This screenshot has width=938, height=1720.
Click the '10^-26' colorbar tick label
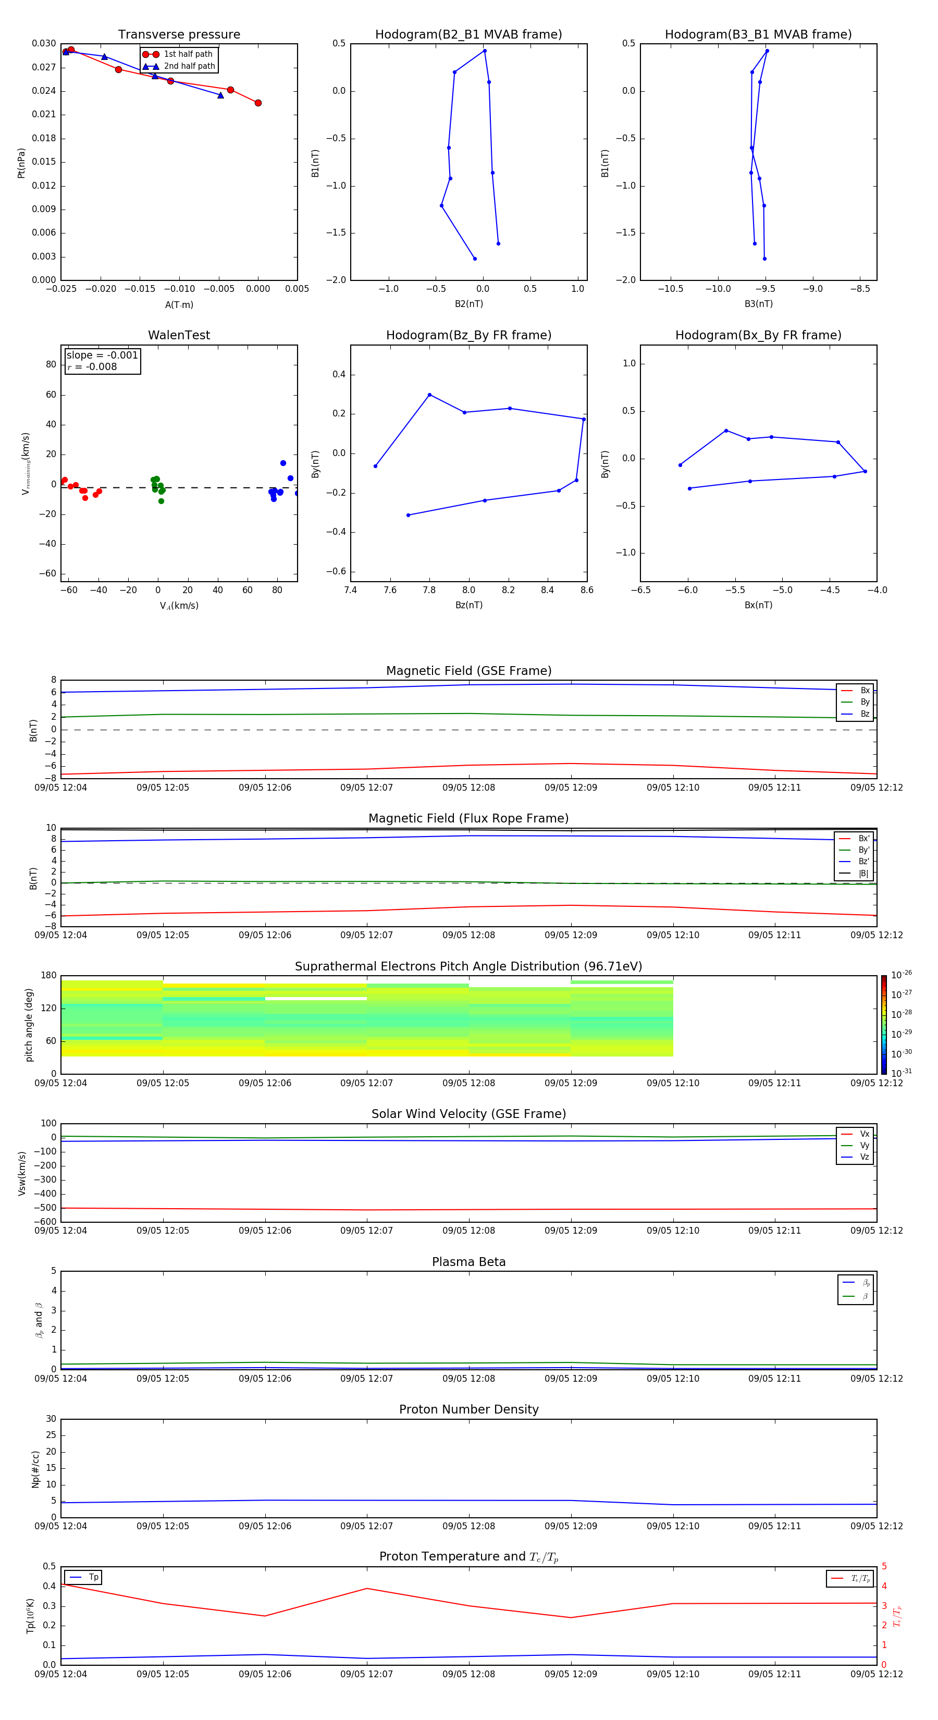tap(902, 975)
